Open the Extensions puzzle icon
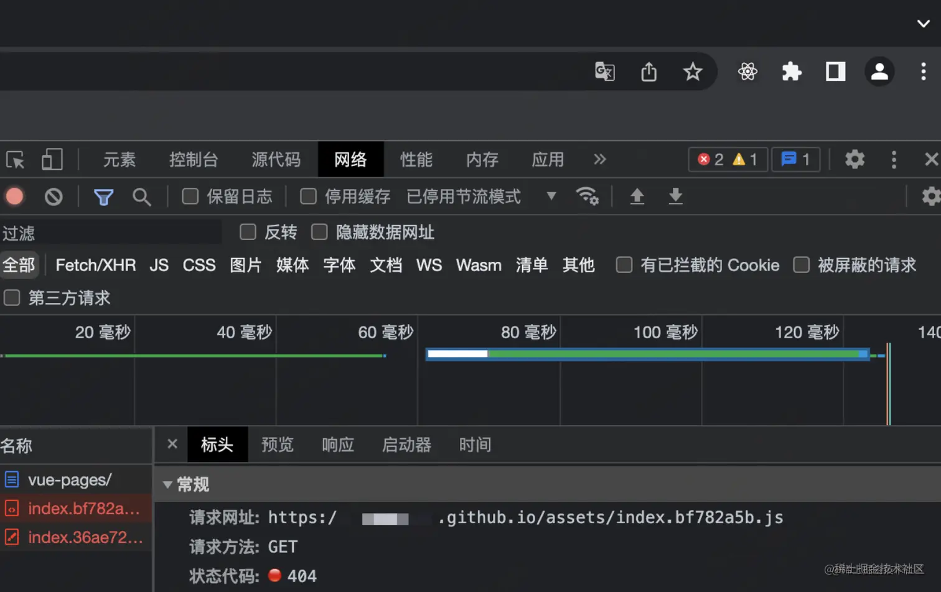 [x=792, y=72]
